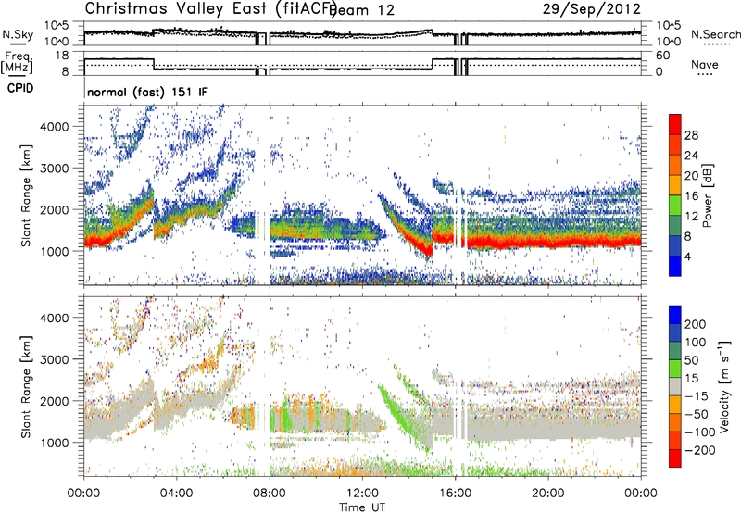741x513 pixels.
Task: Click the frequency step-down line near 03:00 UT
Action: [x=154, y=64]
